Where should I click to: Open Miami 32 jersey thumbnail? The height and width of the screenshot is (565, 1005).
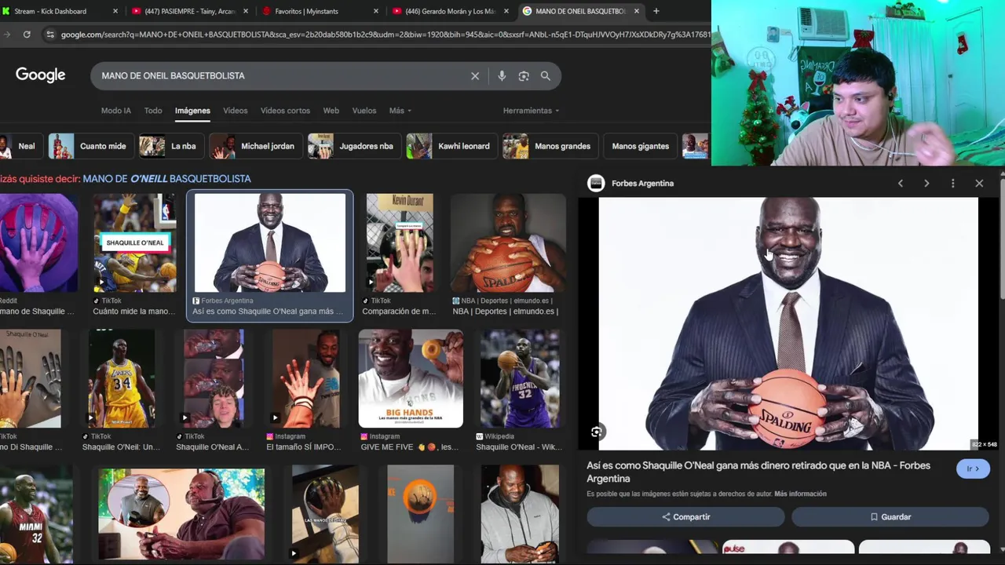coord(36,515)
